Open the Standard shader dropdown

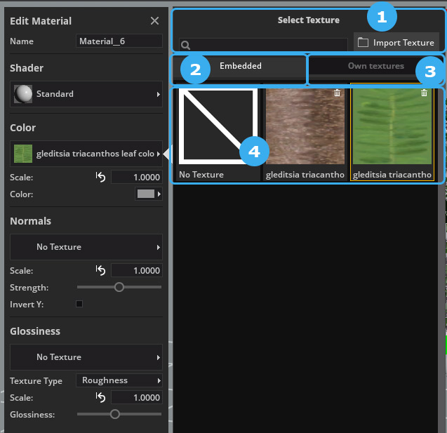coord(86,94)
